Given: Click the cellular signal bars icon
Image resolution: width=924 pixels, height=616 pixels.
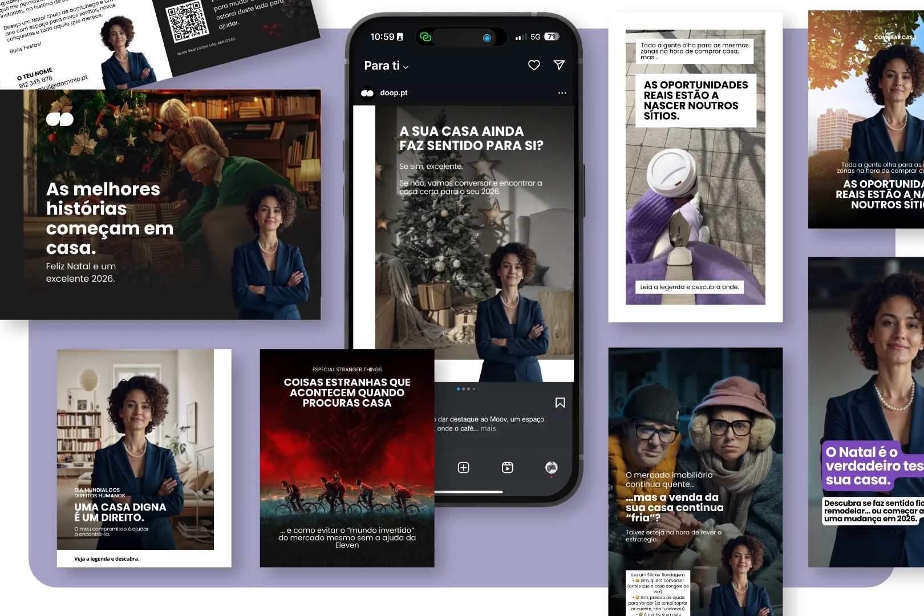Looking at the screenshot, I should (x=520, y=37).
